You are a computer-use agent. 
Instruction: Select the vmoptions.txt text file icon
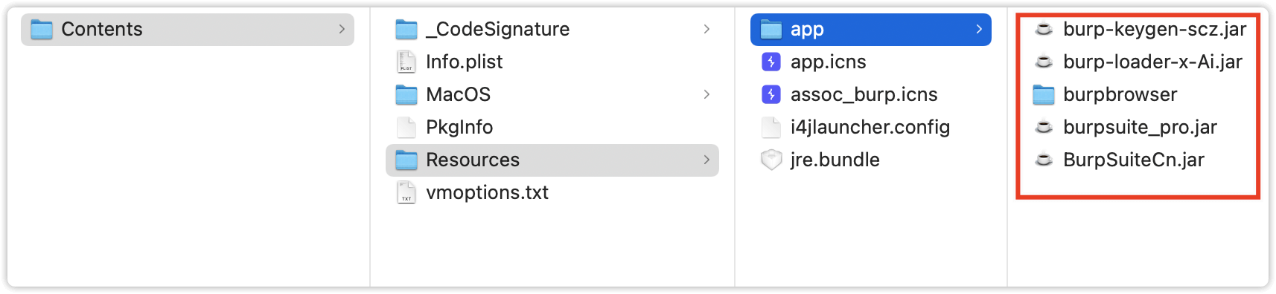[406, 192]
